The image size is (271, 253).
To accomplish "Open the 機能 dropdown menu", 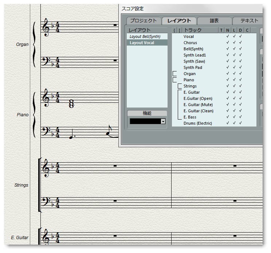I will (163, 121).
